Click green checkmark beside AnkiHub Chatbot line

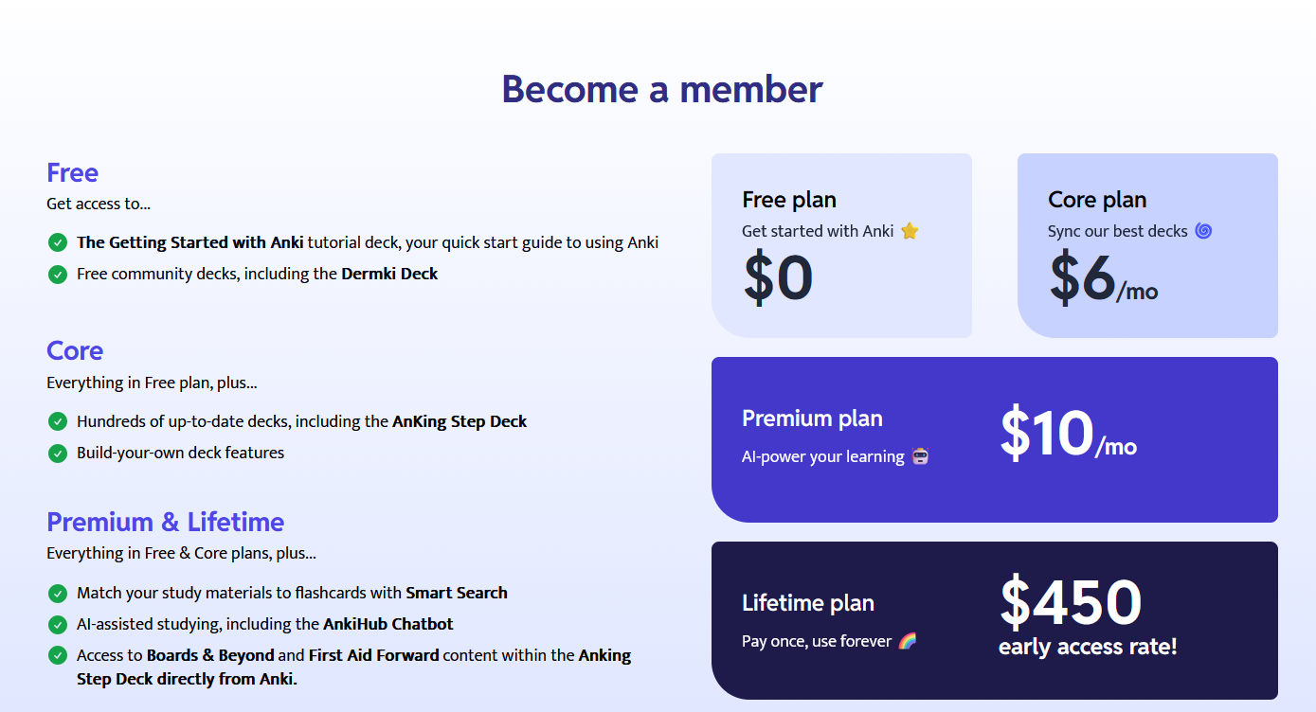58,624
